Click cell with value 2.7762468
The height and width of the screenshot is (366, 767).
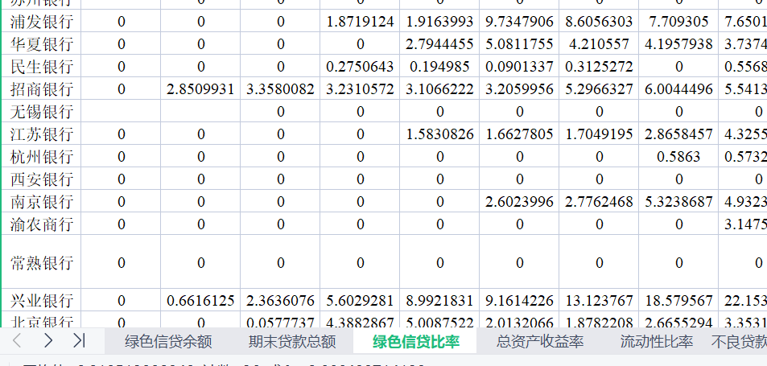tap(600, 201)
